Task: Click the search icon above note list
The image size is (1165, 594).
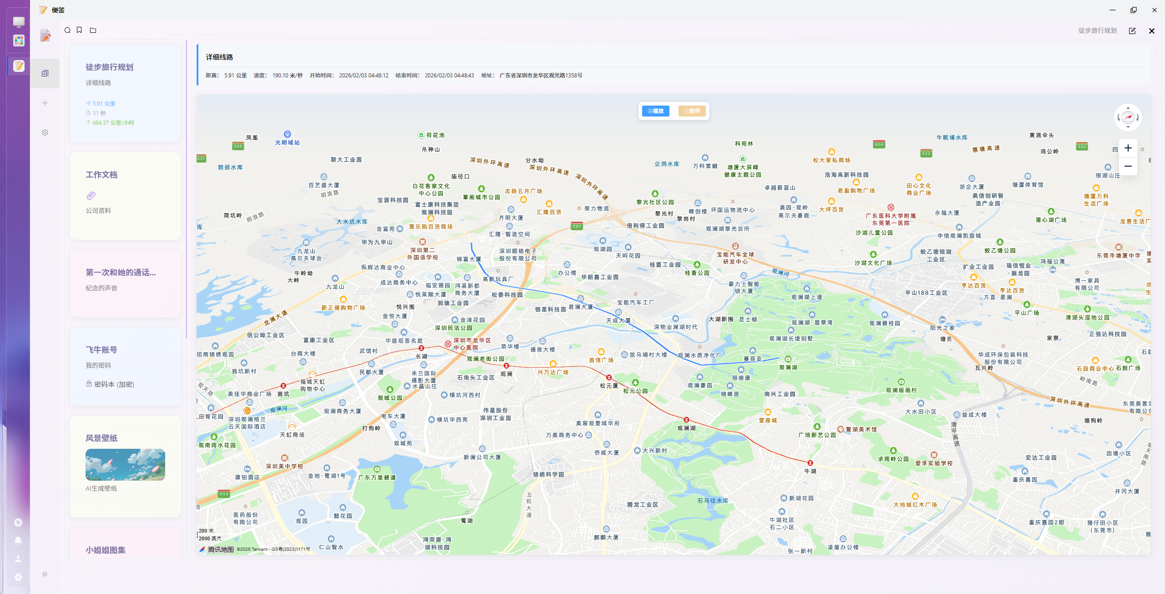Action: pyautogui.click(x=67, y=30)
